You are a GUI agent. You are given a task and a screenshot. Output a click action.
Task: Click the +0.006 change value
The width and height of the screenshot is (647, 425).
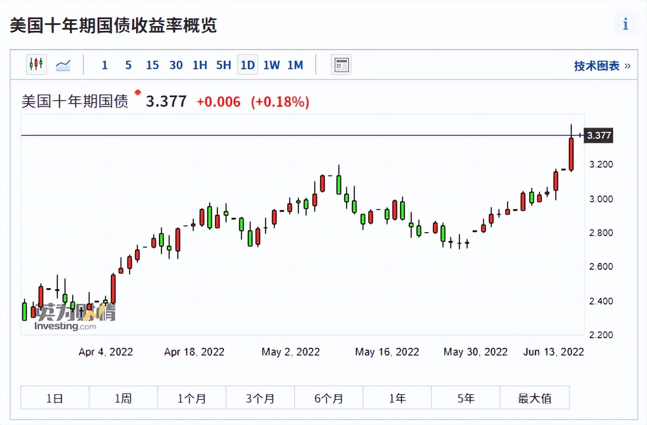[218, 102]
